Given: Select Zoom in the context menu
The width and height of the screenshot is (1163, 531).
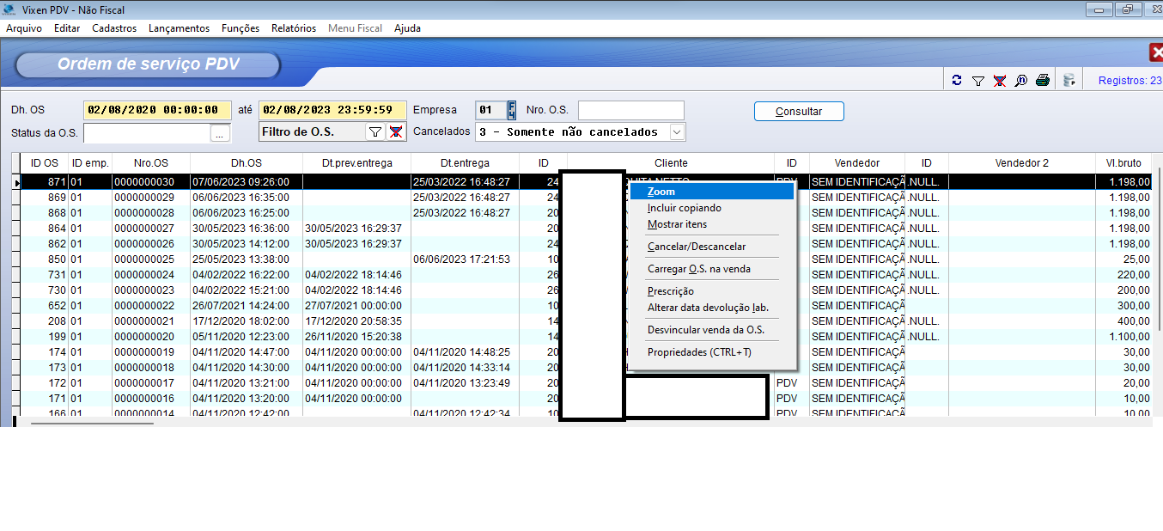Looking at the screenshot, I should pos(661,192).
